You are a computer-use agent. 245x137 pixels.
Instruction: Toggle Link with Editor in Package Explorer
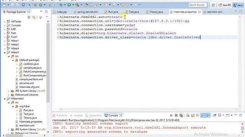34,17
